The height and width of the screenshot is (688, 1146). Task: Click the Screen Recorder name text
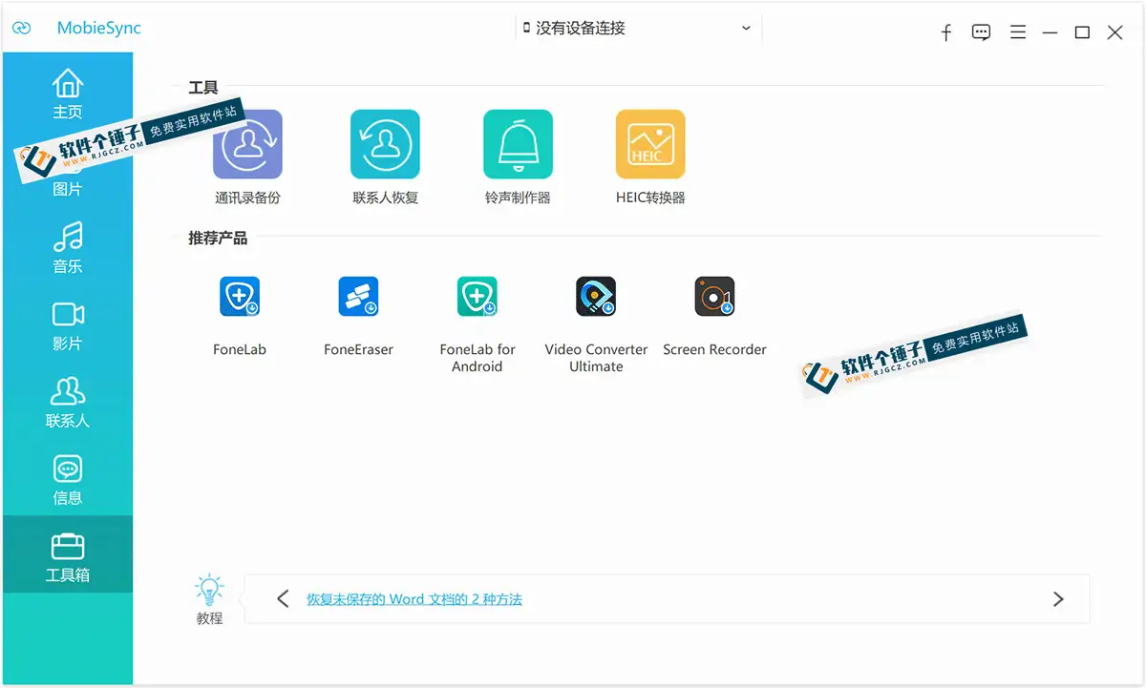pos(714,349)
